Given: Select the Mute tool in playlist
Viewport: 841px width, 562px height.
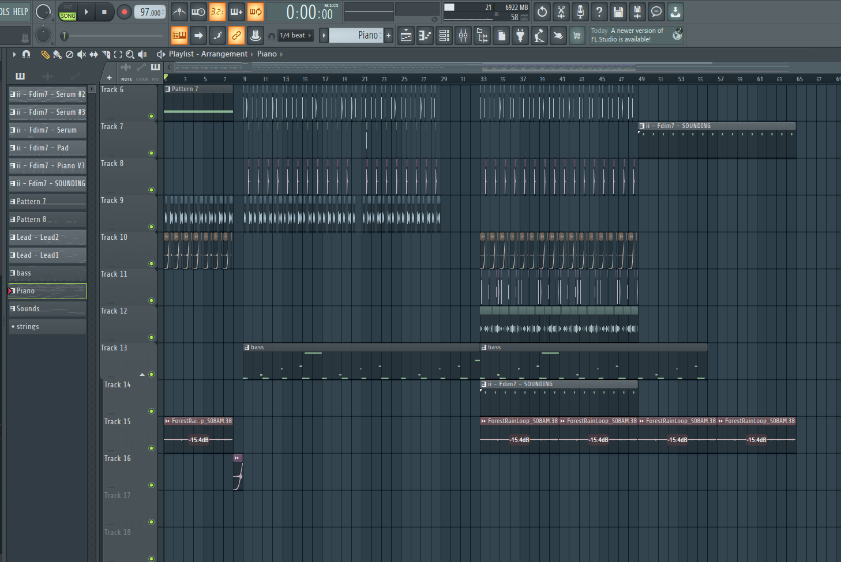Looking at the screenshot, I should click(x=81, y=54).
